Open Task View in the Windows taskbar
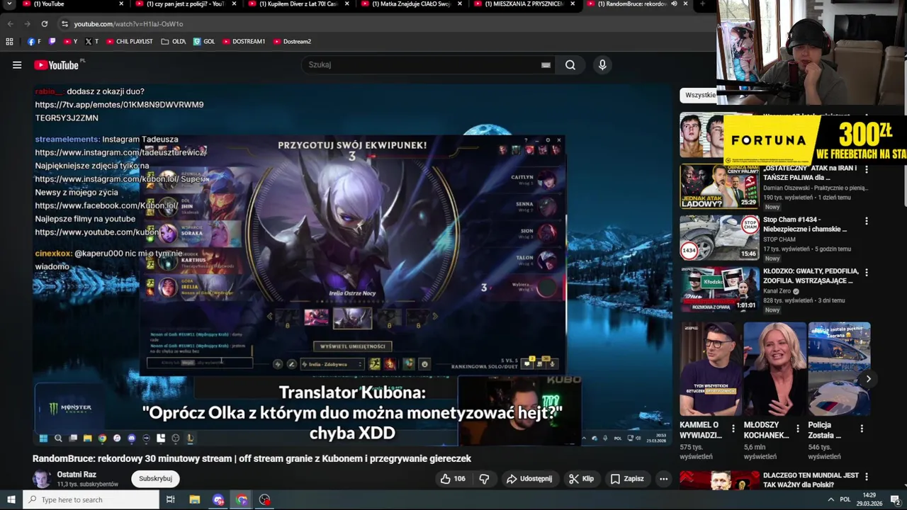The width and height of the screenshot is (907, 510). tap(171, 500)
